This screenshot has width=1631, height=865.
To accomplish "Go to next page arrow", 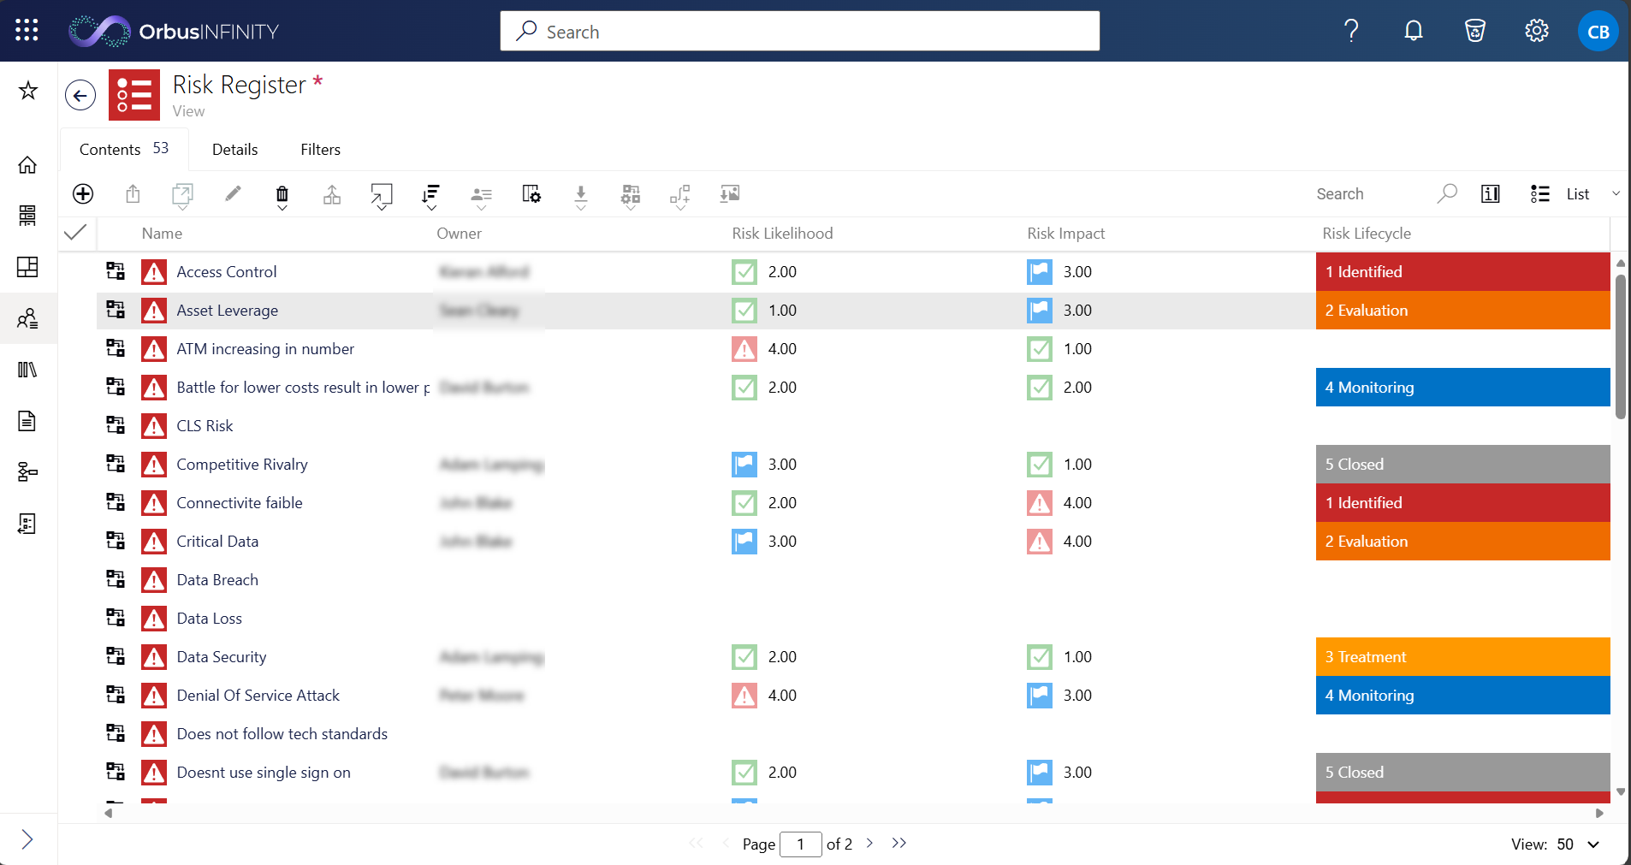I will pos(869,844).
